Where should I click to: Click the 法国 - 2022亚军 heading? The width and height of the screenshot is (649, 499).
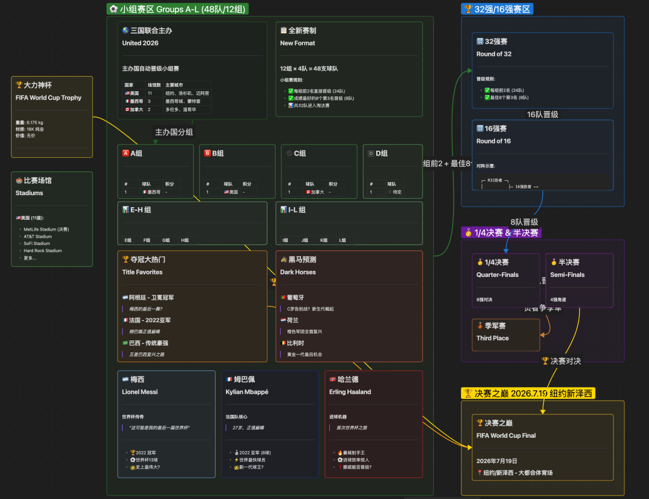147,320
